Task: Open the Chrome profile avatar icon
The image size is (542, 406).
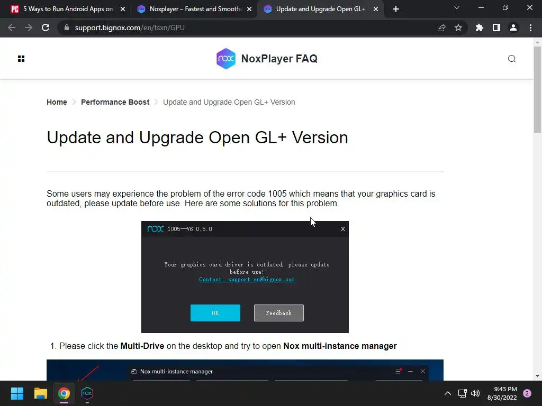Action: tap(513, 27)
